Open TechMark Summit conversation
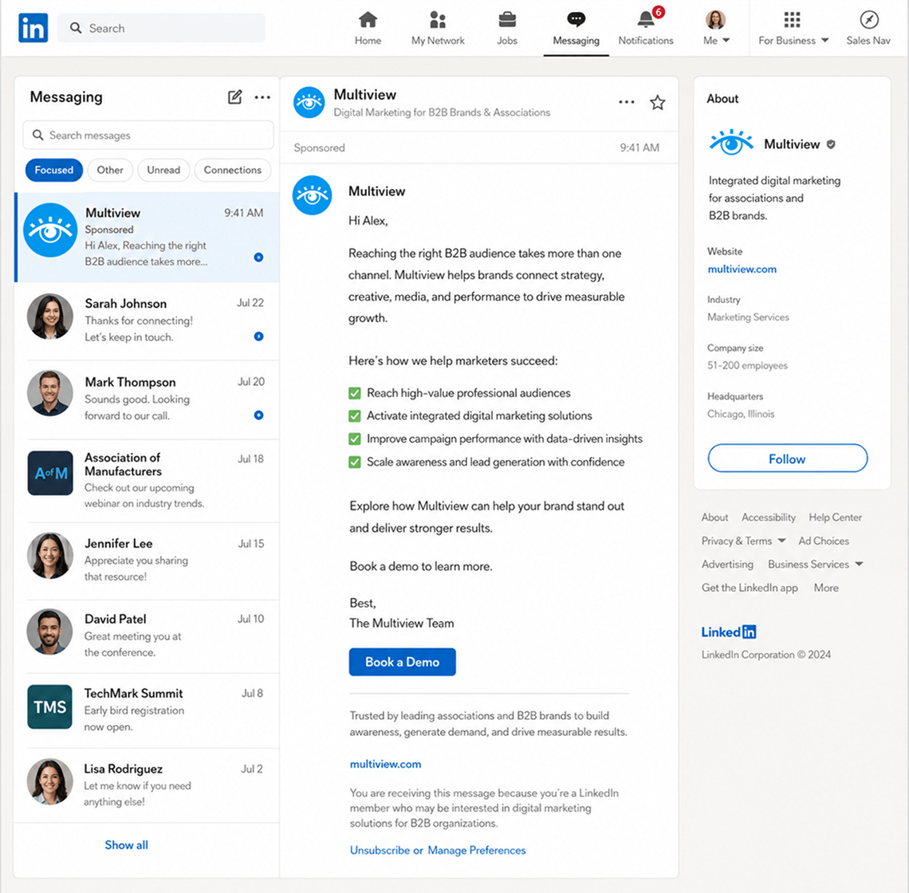 pyautogui.click(x=148, y=710)
